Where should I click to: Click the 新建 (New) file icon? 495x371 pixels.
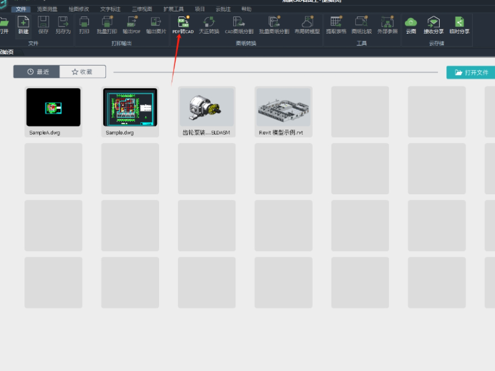pos(23,22)
